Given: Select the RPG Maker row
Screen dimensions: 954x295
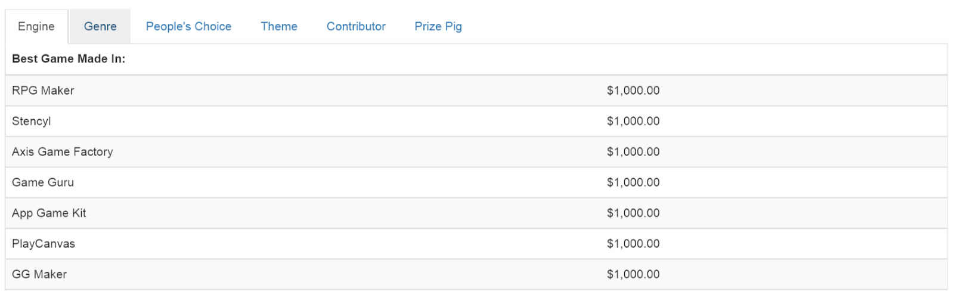Looking at the screenshot, I should [x=43, y=91].
